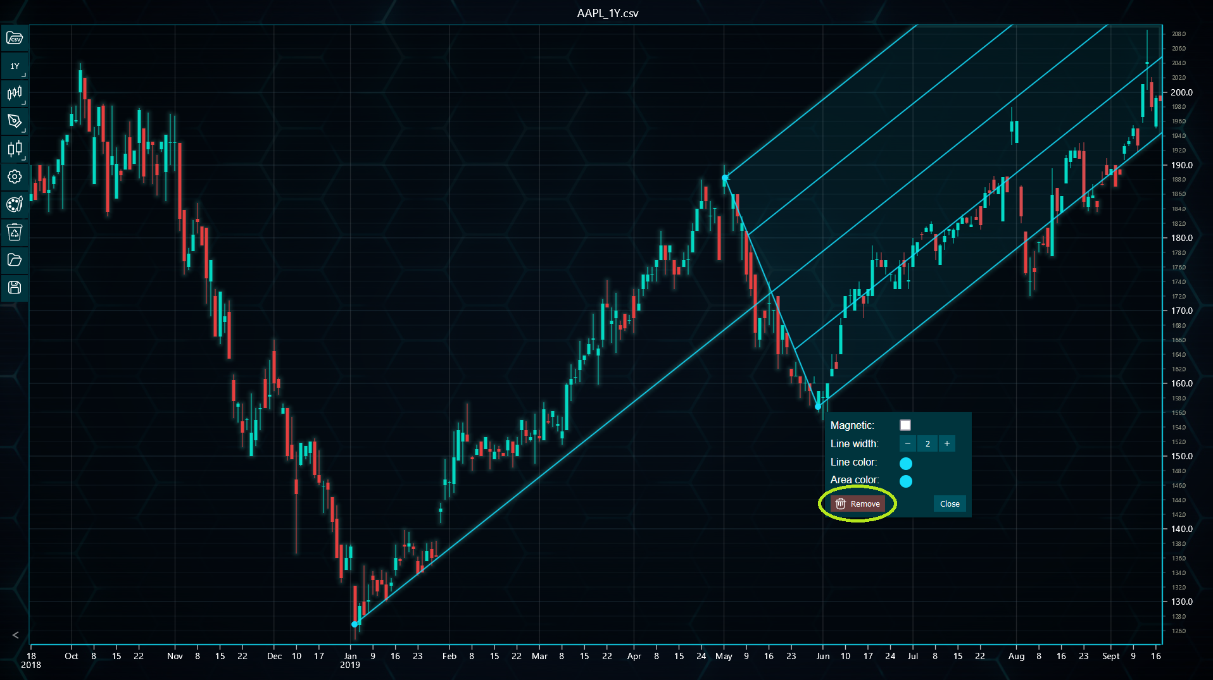1213x680 pixels.
Task: Click the Jan 2019 time axis label
Action: tap(350, 660)
